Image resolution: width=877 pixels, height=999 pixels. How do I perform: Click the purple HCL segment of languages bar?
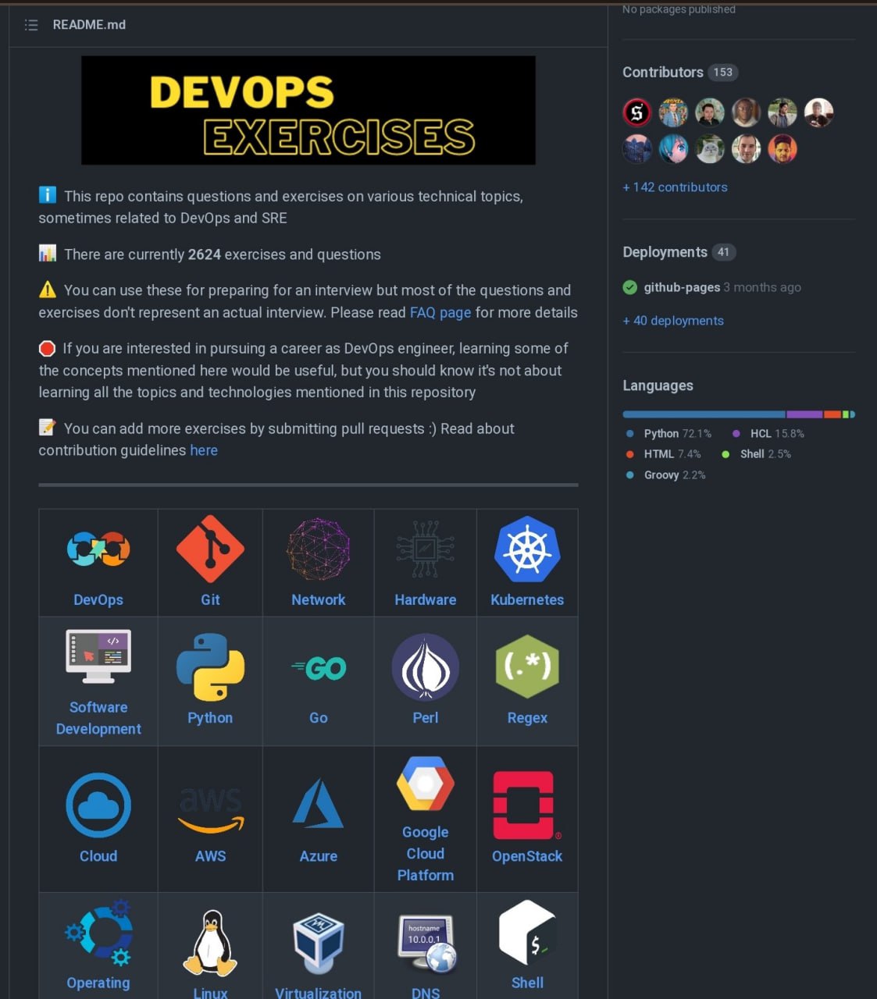pos(804,414)
